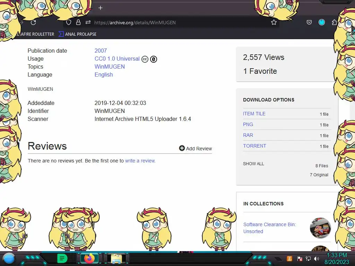The width and height of the screenshot is (355, 266).
Task: Open site permissions icon in address bar
Action: pyautogui.click(x=88, y=22)
